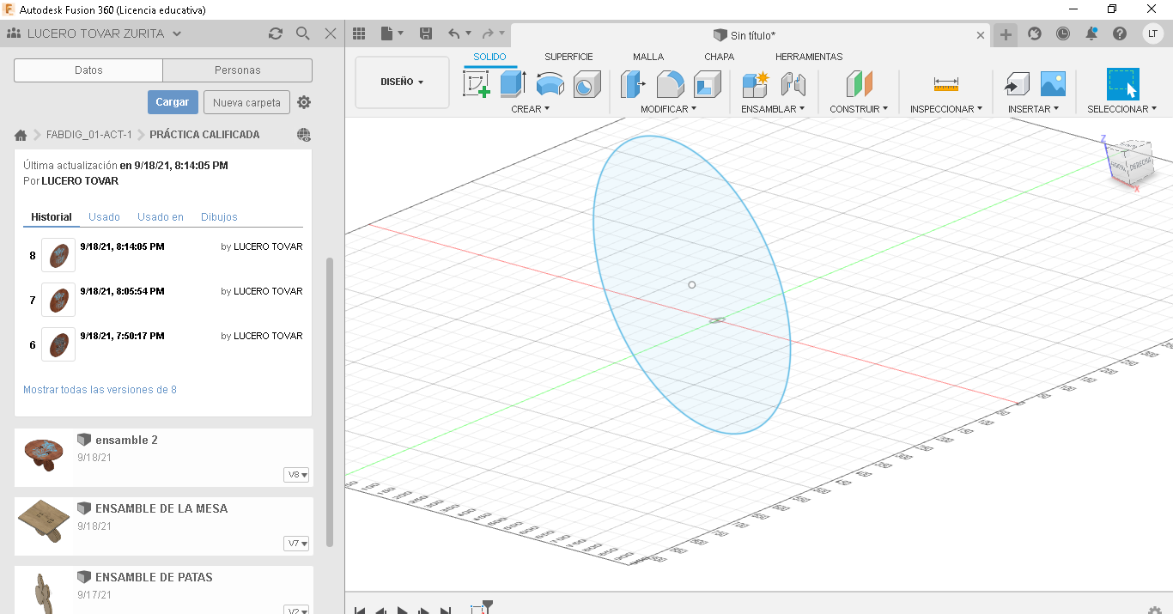The width and height of the screenshot is (1173, 614).
Task: Switch to the MALLA tab
Action: pos(648,57)
